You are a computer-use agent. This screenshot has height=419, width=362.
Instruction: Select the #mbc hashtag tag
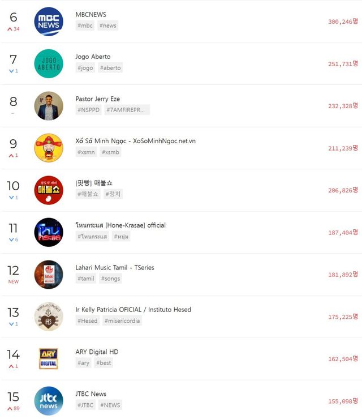[85, 25]
